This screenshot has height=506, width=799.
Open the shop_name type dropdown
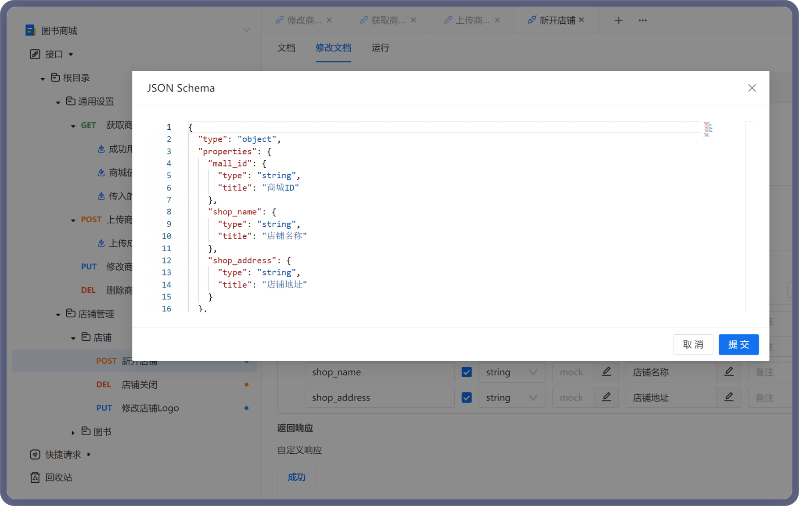click(x=512, y=372)
